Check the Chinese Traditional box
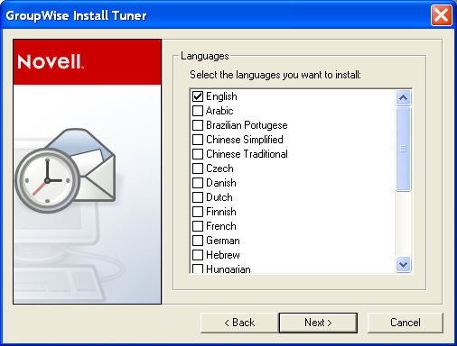This screenshot has width=457, height=346. [x=198, y=154]
